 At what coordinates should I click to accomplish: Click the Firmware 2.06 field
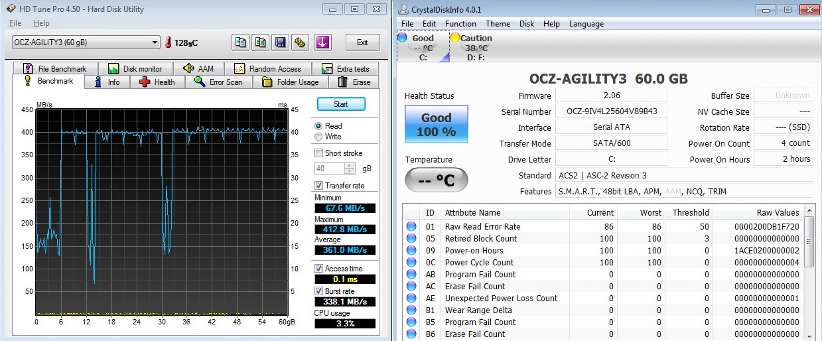(612, 96)
